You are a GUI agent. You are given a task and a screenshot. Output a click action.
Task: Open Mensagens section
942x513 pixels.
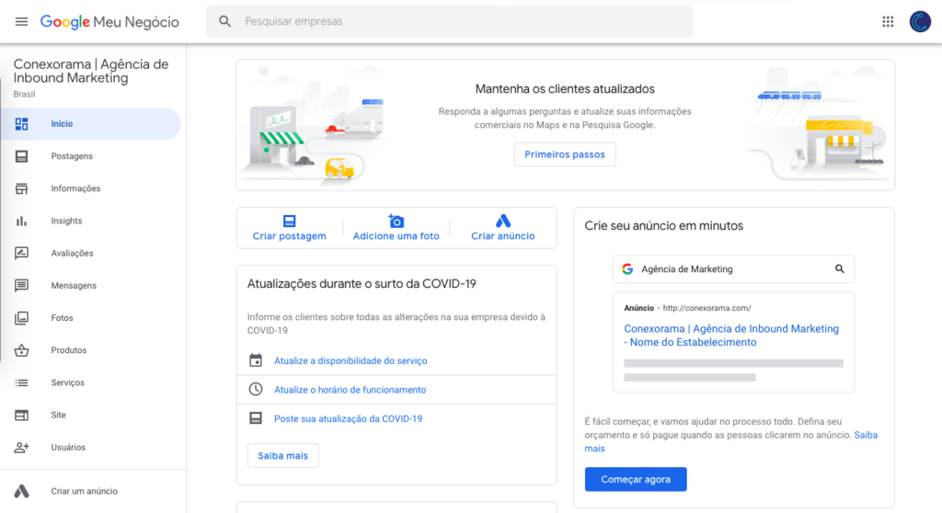[74, 286]
